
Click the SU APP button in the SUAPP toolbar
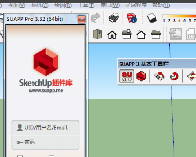click(127, 76)
